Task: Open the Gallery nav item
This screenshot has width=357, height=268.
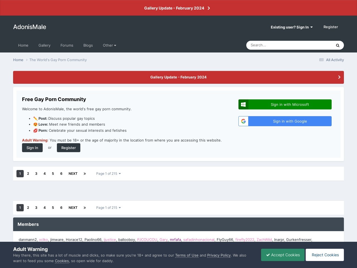Action: pos(44,45)
